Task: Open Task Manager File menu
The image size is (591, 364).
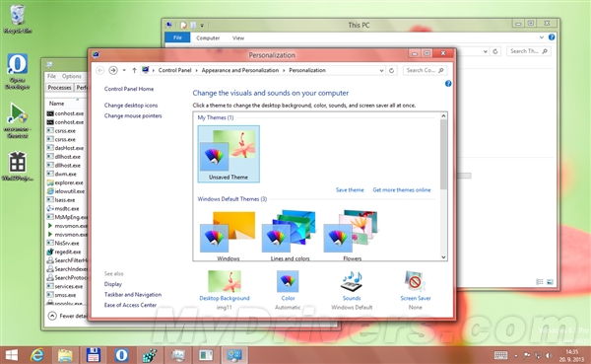Action: coord(51,76)
